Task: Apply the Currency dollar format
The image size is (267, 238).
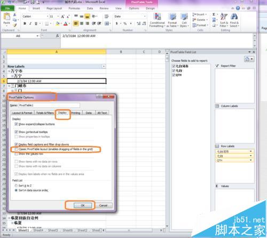Action: [x=117, y=24]
